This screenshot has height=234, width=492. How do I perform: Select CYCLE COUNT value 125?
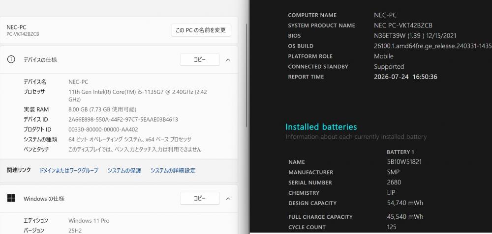tap(392, 227)
